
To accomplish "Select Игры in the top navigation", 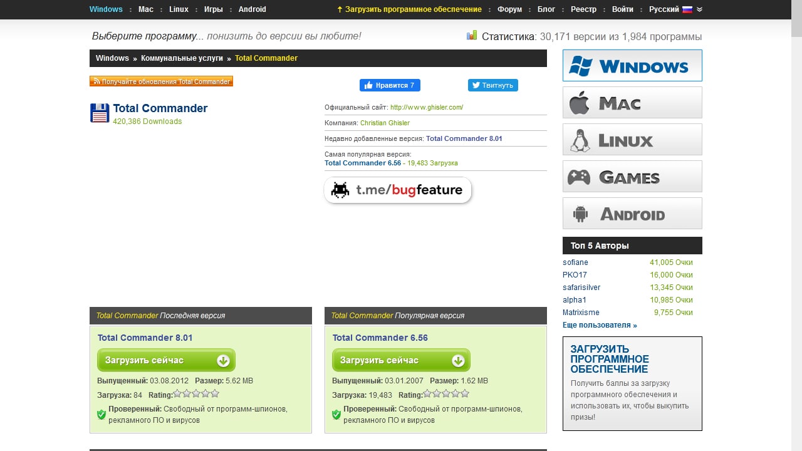I will 214,9.
